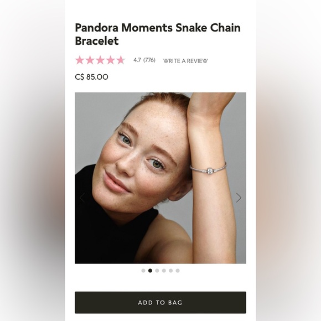Click the second pink rating star
The height and width of the screenshot is (321, 321).
(90, 60)
